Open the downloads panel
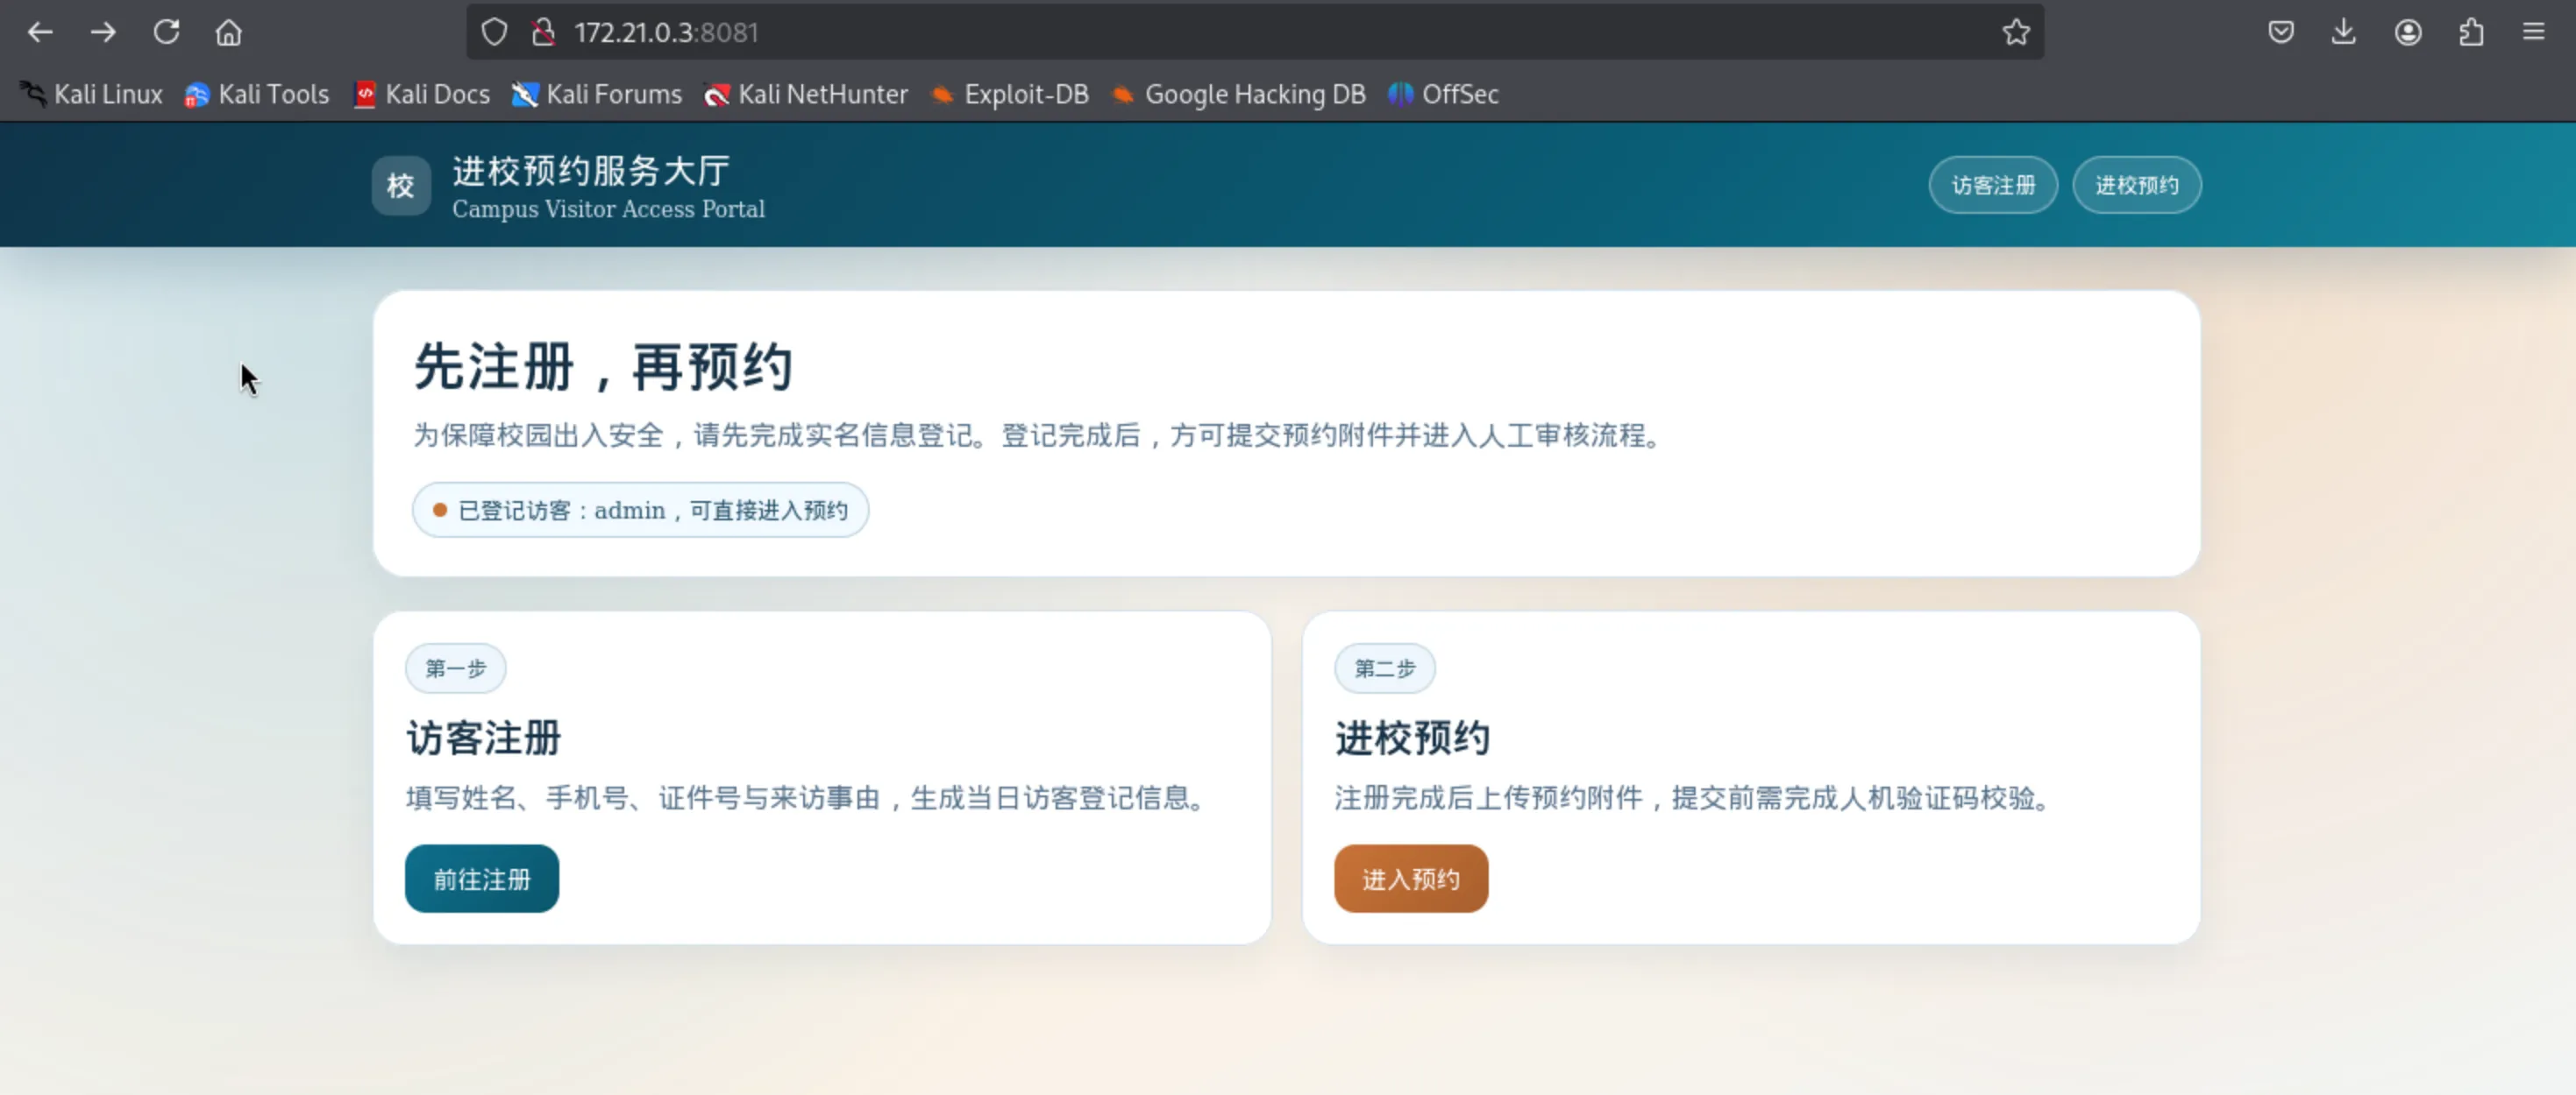 click(x=2343, y=32)
